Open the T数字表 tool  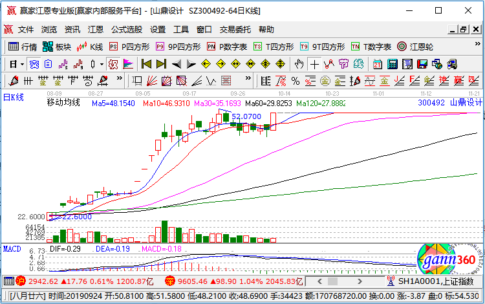pos(371,47)
